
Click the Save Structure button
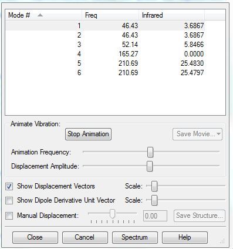200,216
